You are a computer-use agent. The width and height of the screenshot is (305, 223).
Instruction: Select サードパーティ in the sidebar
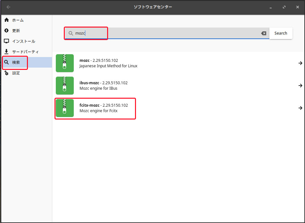pos(25,52)
